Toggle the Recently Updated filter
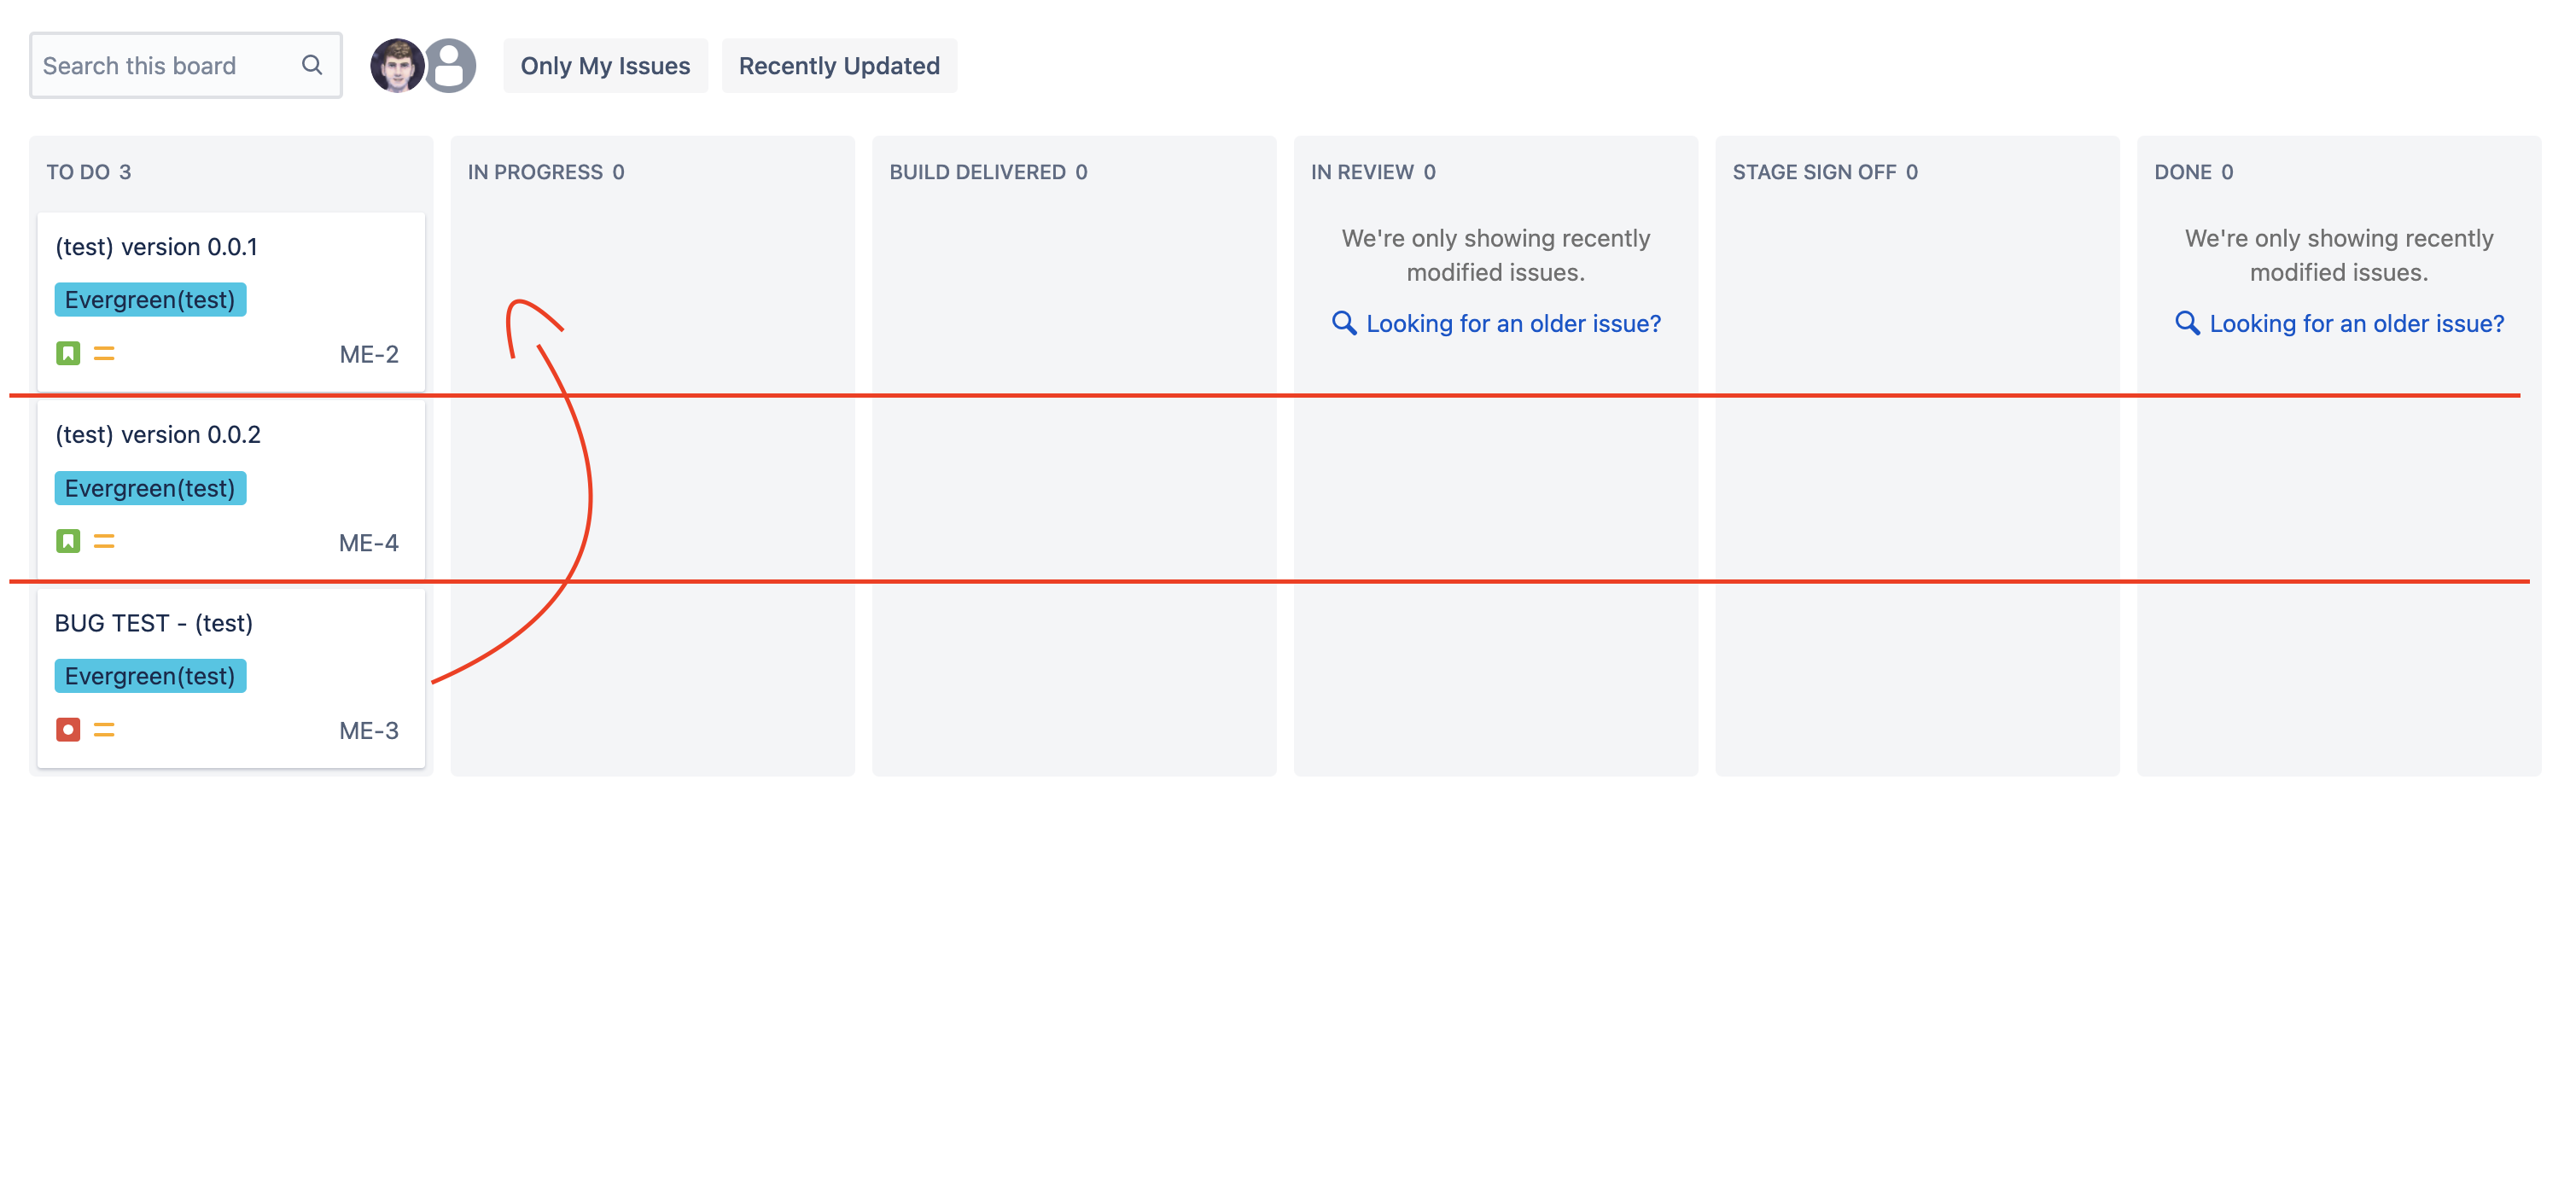The height and width of the screenshot is (1193, 2576). click(x=839, y=66)
